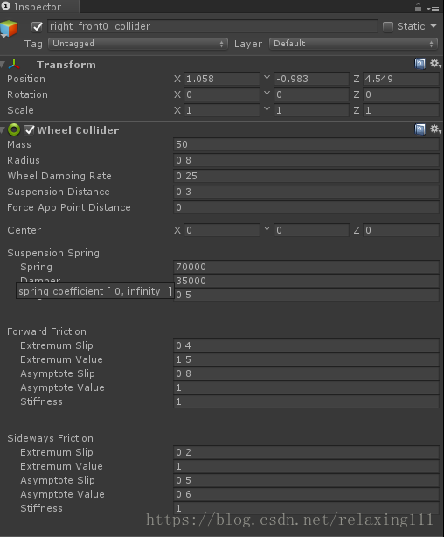Click the Inspector lock icon
The width and height of the screenshot is (444, 537).
point(418,8)
